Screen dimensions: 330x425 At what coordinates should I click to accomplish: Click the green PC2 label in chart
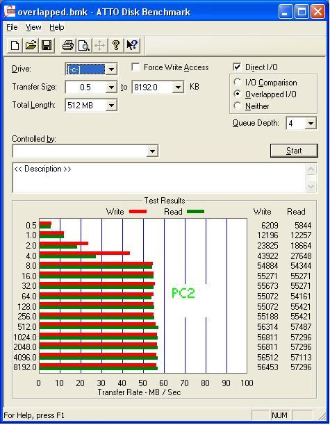click(x=183, y=293)
